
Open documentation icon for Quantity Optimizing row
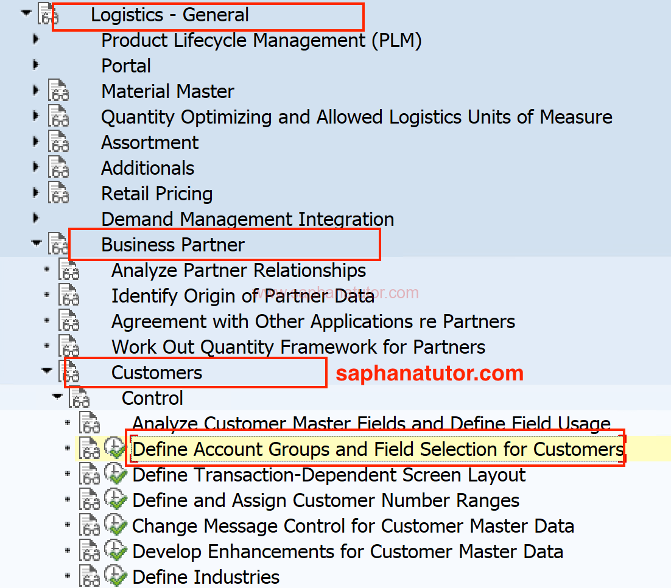pos(58,116)
